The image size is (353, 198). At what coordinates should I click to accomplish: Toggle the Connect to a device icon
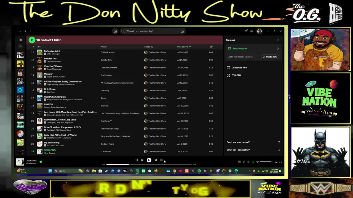(x=253, y=162)
